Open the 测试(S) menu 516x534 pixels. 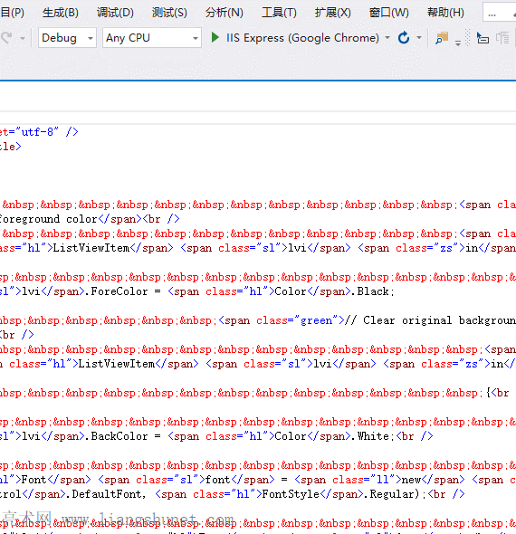click(169, 13)
